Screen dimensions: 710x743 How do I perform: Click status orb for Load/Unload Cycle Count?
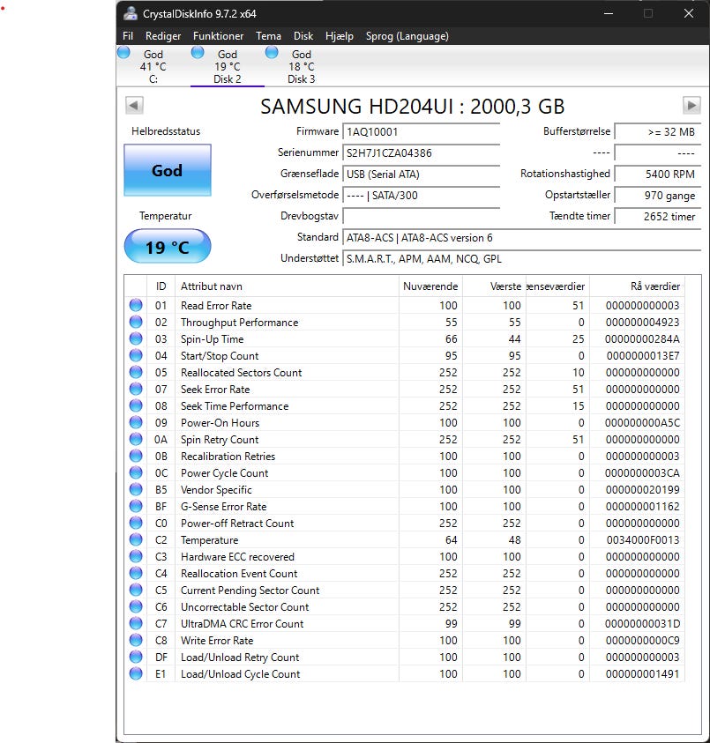136,674
